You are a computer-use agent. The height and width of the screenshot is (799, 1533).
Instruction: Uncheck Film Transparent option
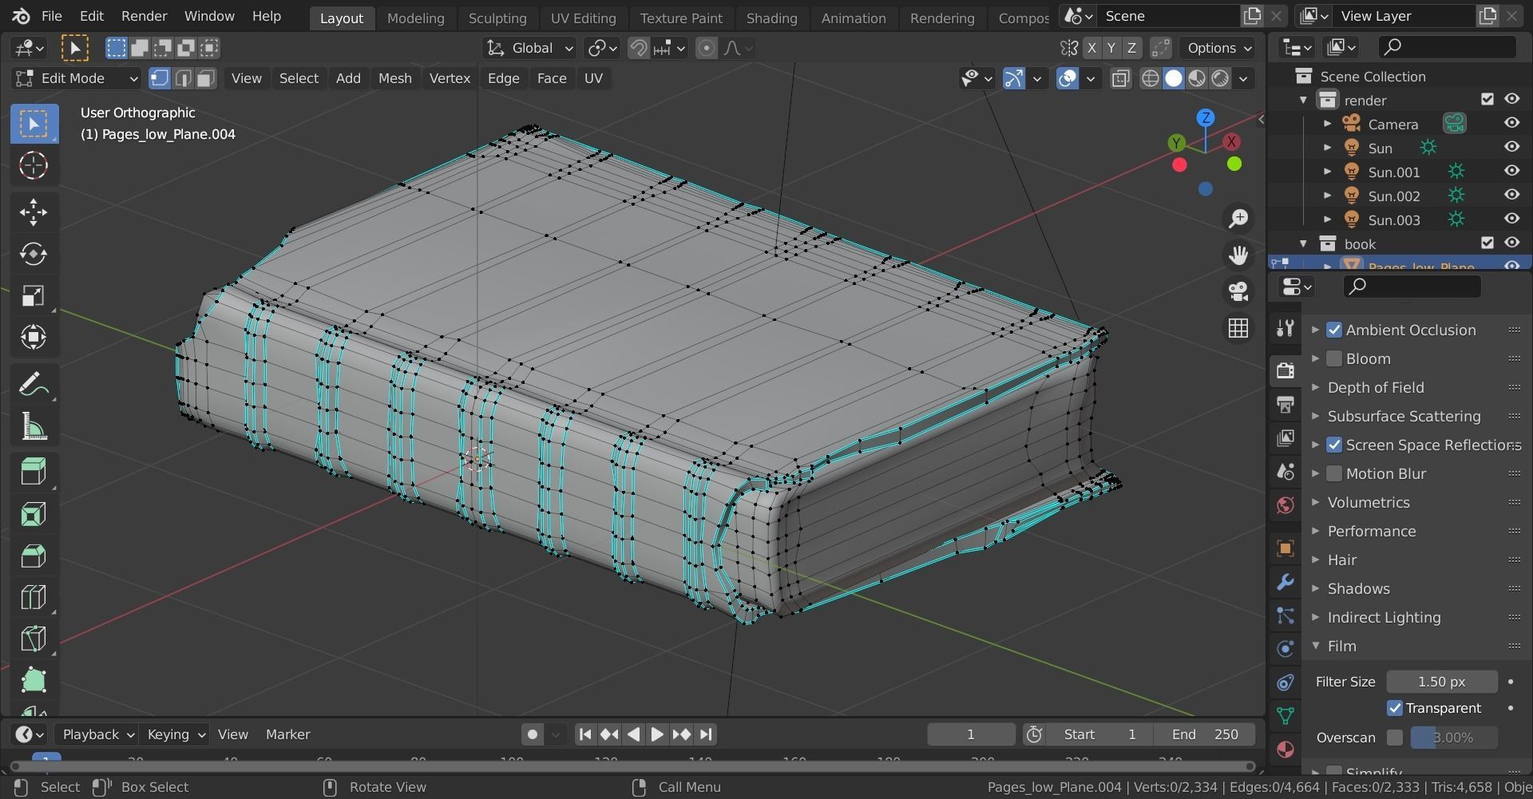[x=1395, y=708]
